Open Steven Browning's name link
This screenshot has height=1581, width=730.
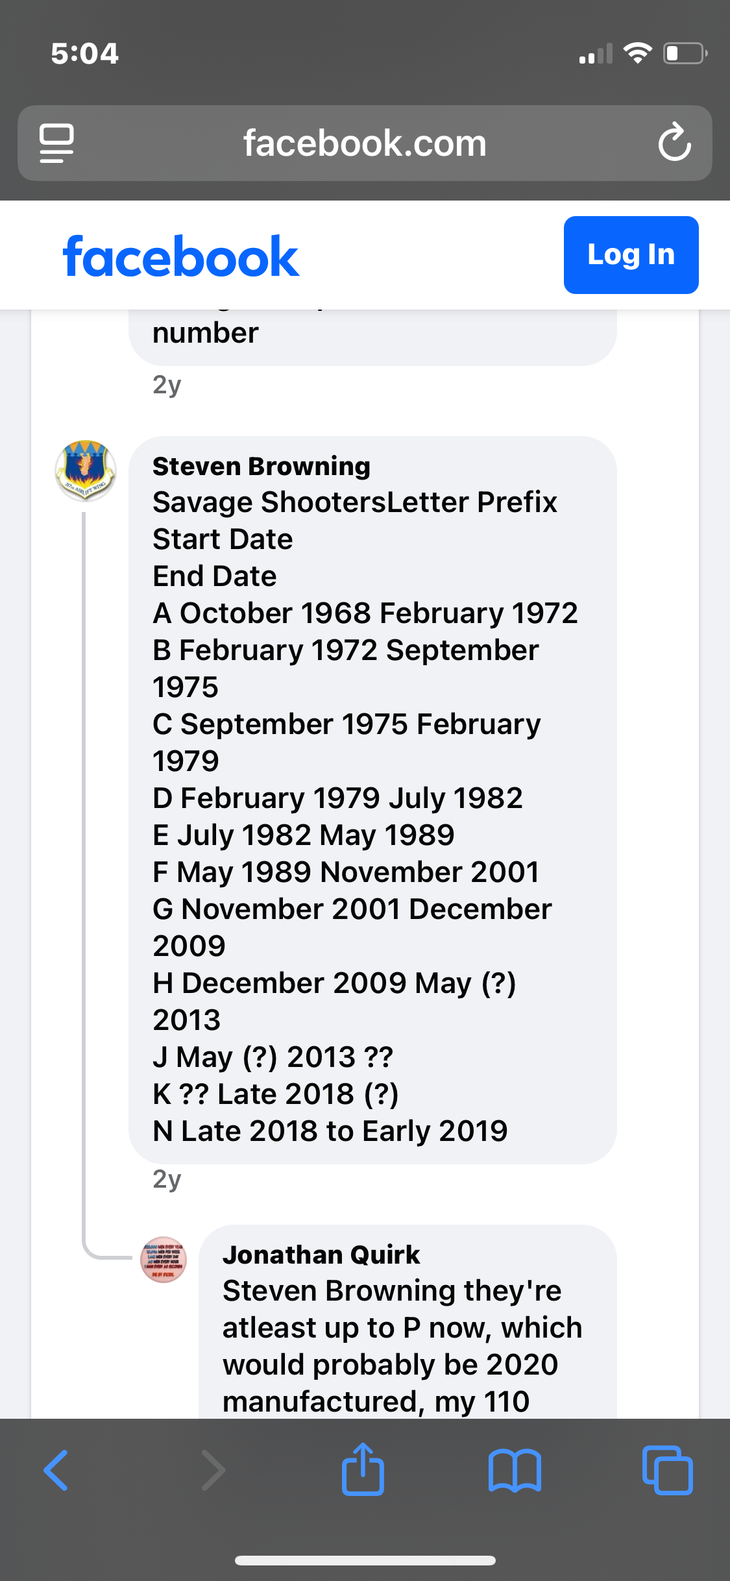pyautogui.click(x=262, y=466)
